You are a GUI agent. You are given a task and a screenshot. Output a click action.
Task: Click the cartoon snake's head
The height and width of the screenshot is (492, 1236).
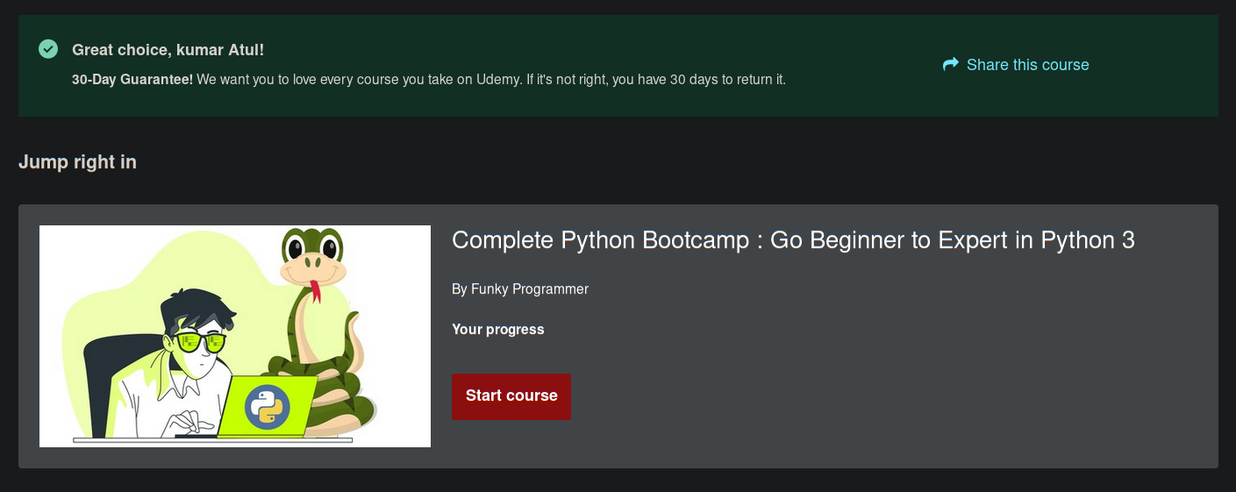[312, 255]
